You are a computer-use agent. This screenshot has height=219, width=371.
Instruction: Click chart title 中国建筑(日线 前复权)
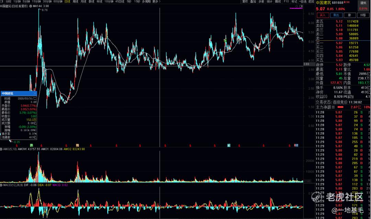[x=14, y=6]
